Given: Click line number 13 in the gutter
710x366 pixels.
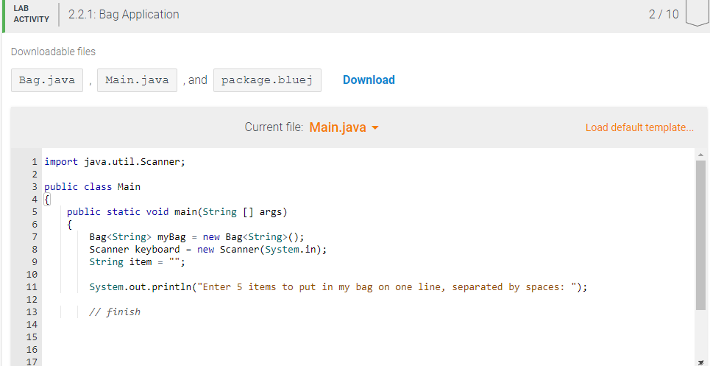Looking at the screenshot, I should (32, 312).
